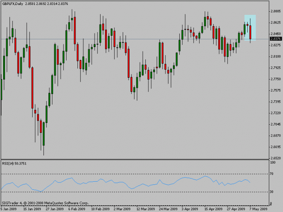Click the 3 Apr 2009 date label
The height and width of the screenshot is (212, 283).
point(190,209)
